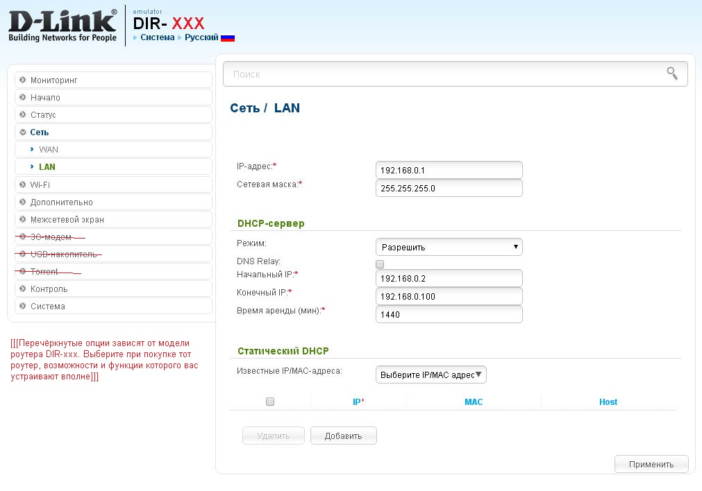Screen dimensions: 702x491
Task: Open the Мониторинг menu item
Action: point(113,80)
